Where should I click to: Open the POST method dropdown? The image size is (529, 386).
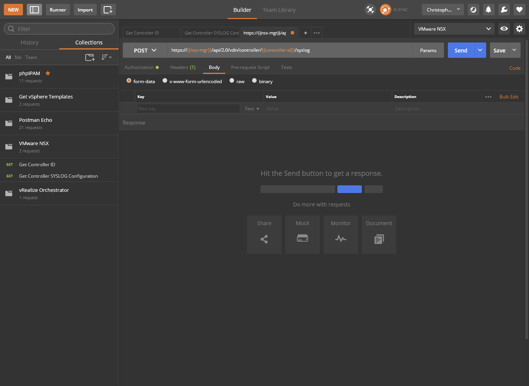pyautogui.click(x=145, y=50)
